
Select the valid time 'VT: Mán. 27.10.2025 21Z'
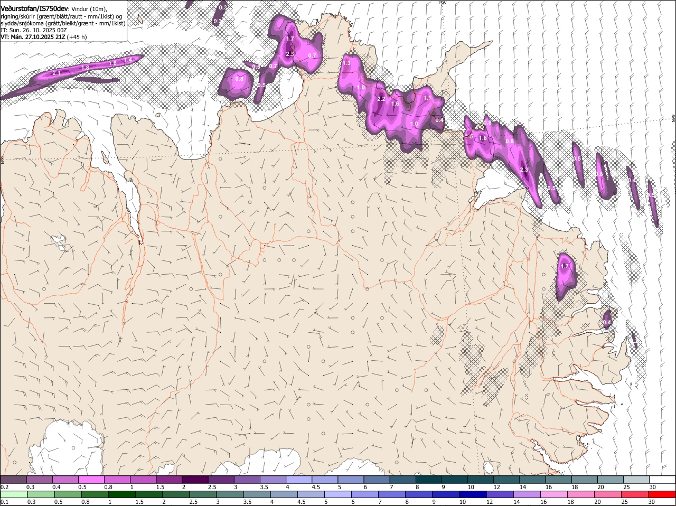[33, 37]
